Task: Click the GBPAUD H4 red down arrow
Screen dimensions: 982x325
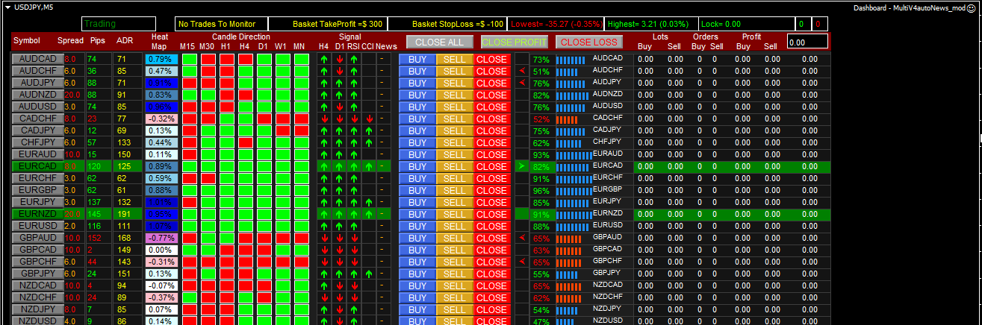Action: click(x=323, y=238)
